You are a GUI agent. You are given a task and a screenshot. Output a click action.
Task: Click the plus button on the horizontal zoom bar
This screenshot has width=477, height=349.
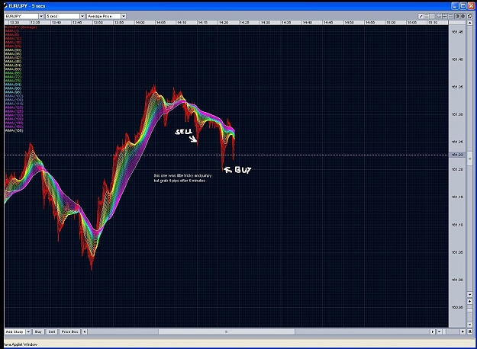(462, 331)
